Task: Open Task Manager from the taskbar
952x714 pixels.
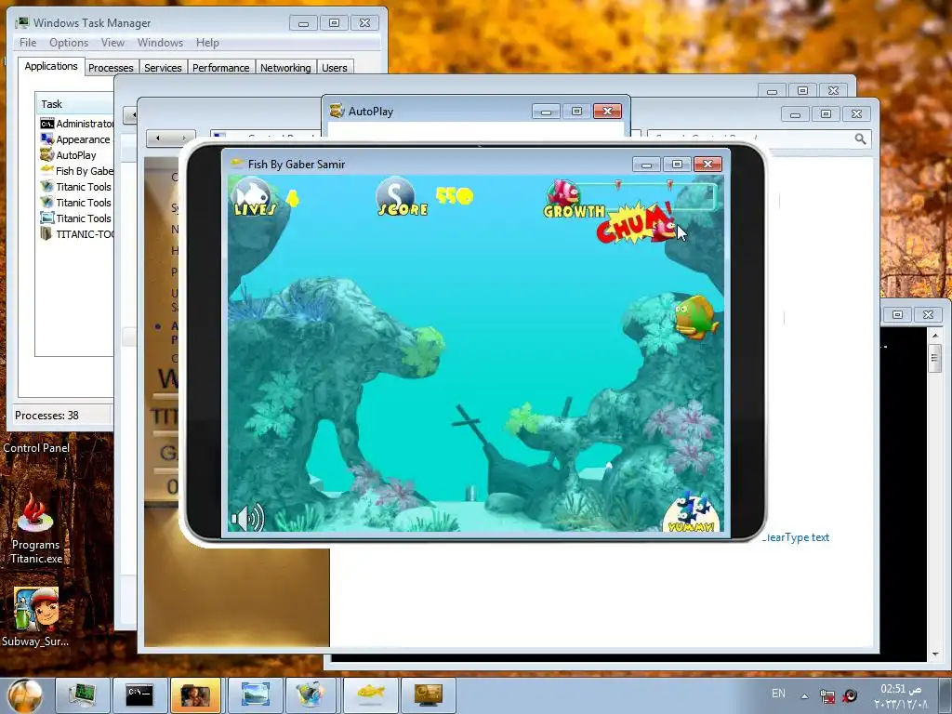Action: pyautogui.click(x=83, y=695)
